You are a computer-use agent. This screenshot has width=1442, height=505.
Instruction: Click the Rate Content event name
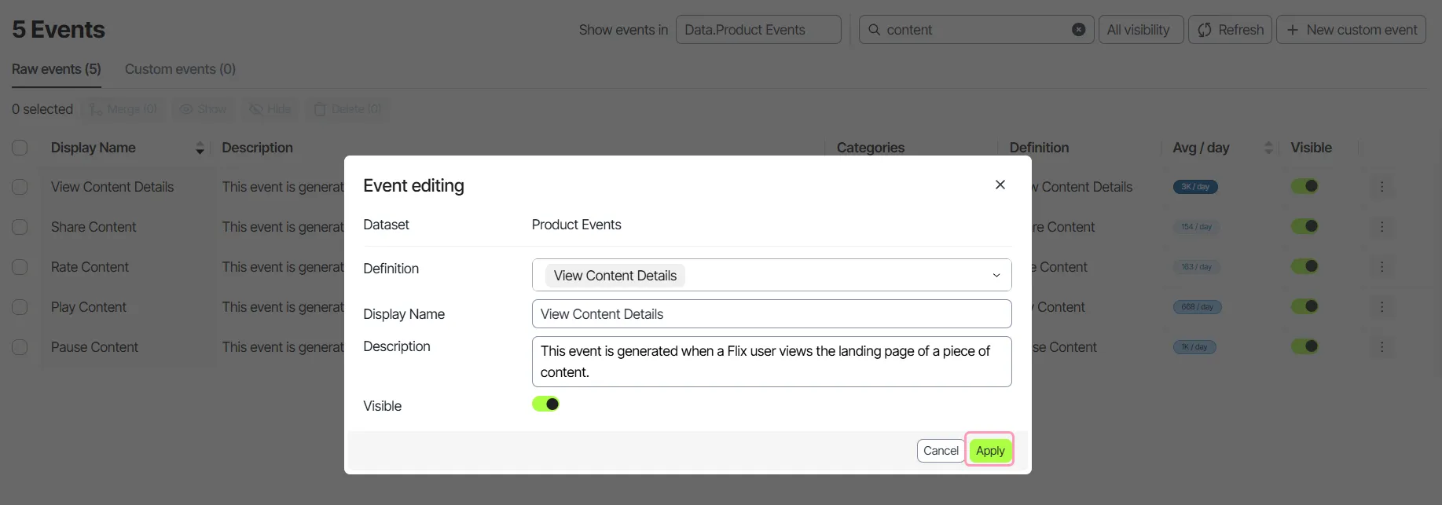(90, 267)
